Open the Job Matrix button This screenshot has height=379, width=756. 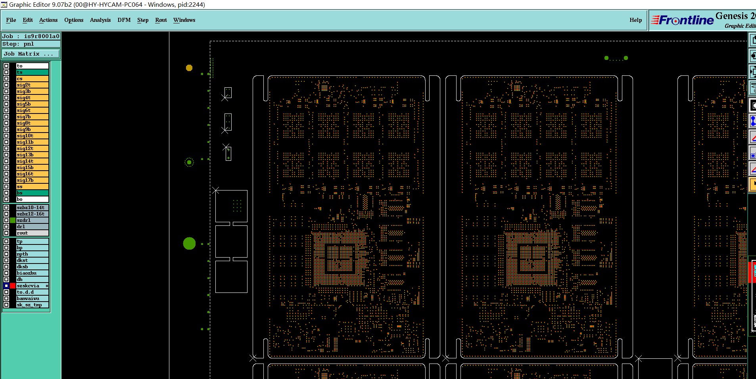coord(31,54)
